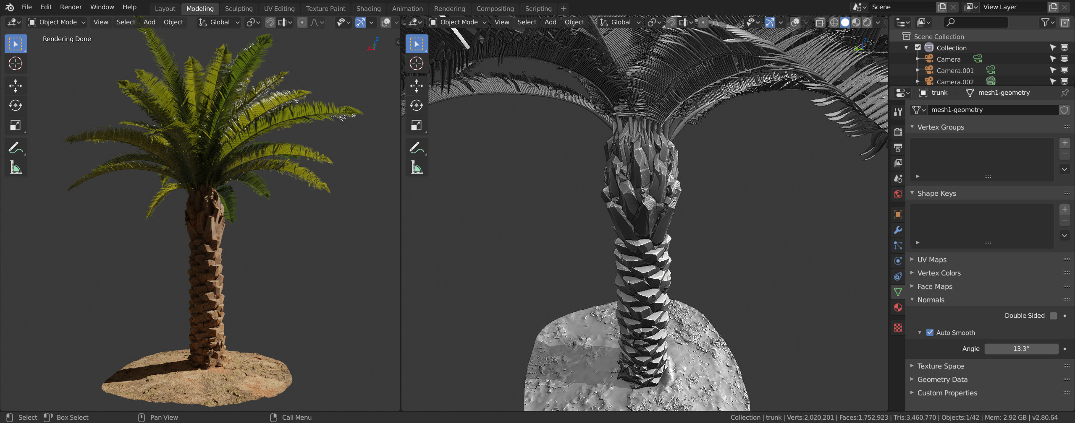Expand the UV Maps panel
This screenshot has height=423, width=1075.
(x=932, y=260)
